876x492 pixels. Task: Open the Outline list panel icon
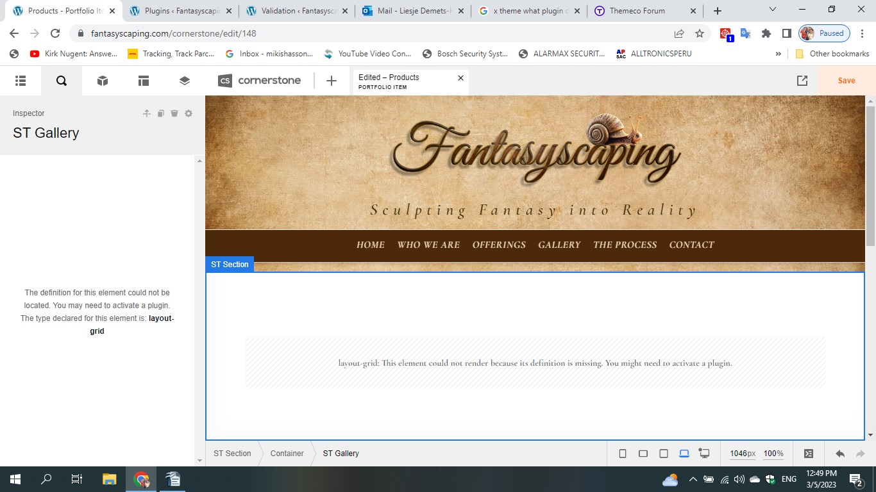click(21, 81)
